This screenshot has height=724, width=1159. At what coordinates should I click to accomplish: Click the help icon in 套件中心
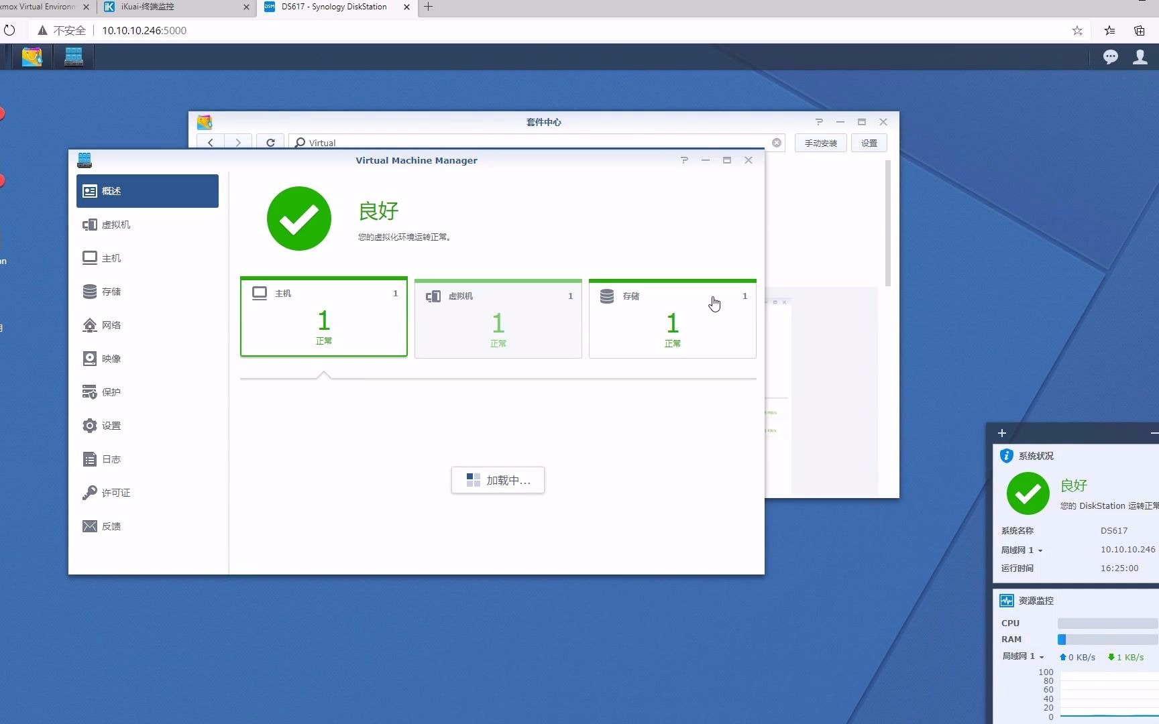pyautogui.click(x=819, y=122)
